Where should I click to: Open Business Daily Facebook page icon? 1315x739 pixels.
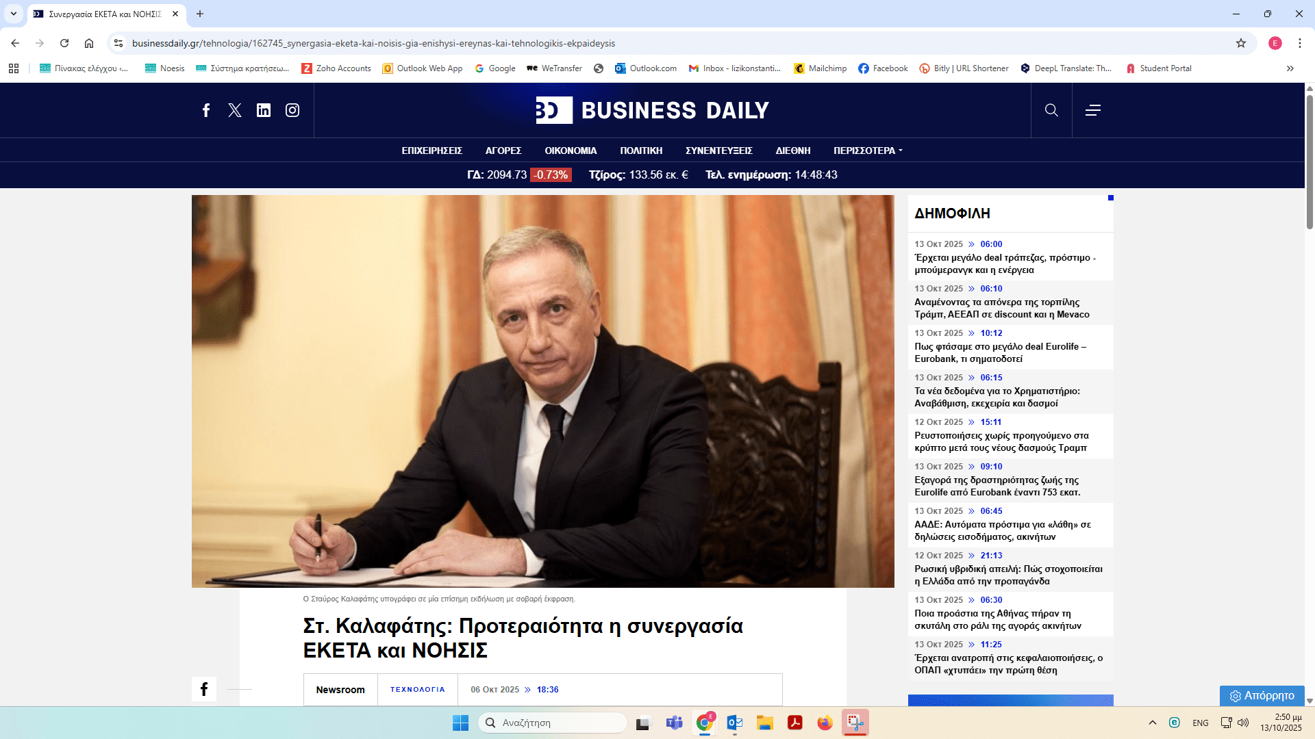pos(206,110)
